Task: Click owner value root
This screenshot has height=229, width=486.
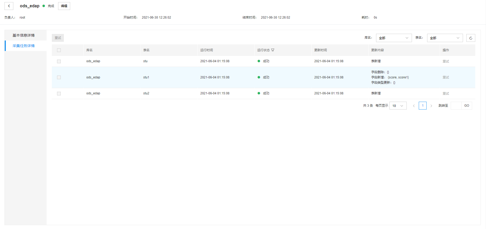Action: click(x=22, y=18)
